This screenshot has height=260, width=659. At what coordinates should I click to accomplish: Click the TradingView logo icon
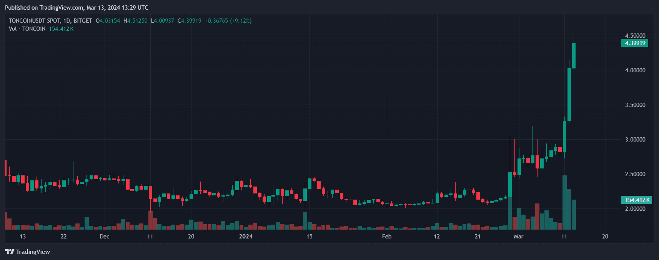[x=10, y=252]
